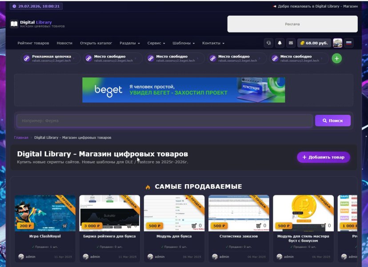368x267 pixels.
Task: Click the Реклама banner placeholder
Action: [292, 24]
